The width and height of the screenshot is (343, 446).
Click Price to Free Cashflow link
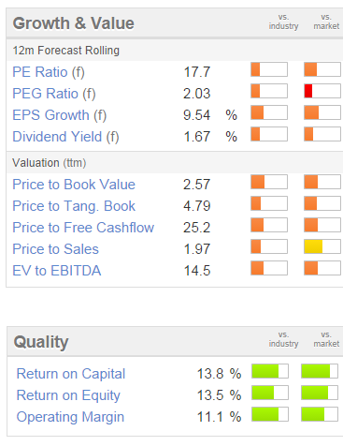83,228
